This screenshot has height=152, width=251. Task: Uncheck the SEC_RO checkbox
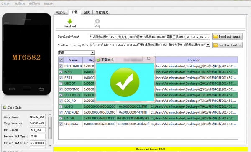coord(61,101)
